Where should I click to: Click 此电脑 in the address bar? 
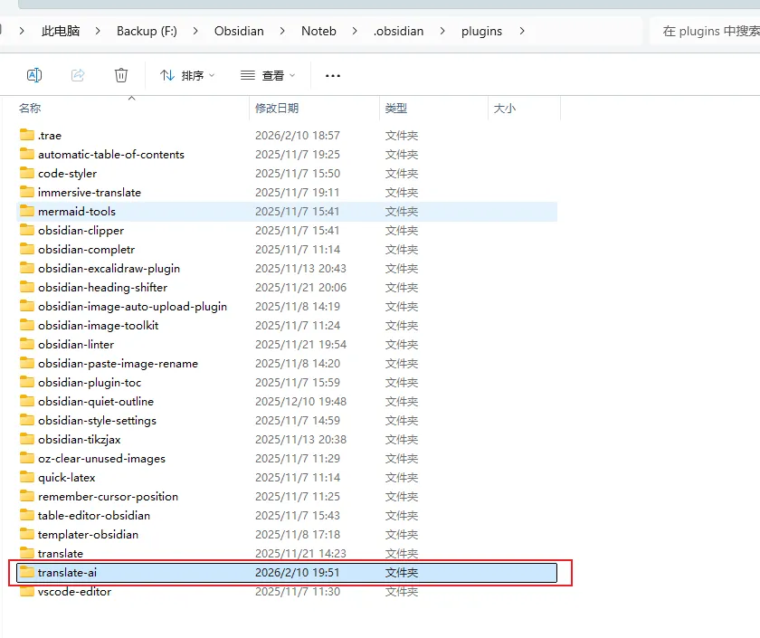[x=61, y=31]
